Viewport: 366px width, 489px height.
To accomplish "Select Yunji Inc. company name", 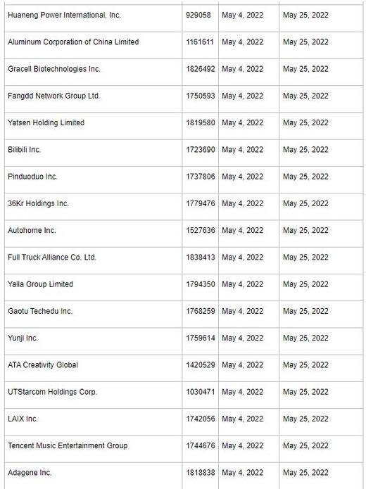I will [23, 338].
